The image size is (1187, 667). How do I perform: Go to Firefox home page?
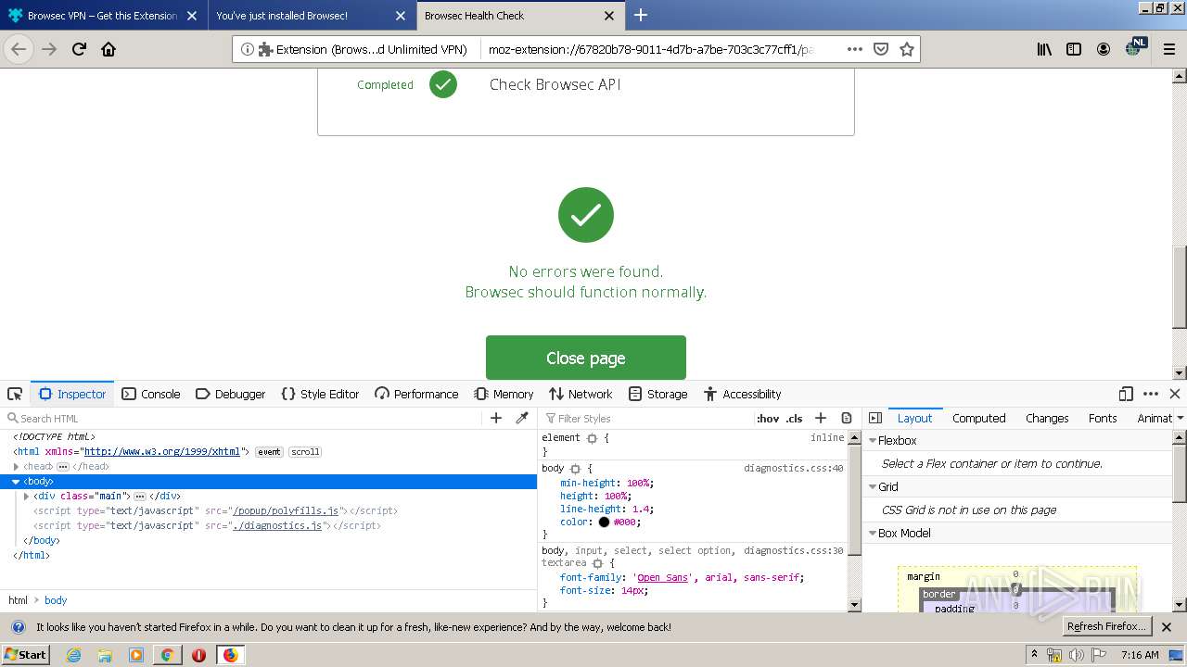(108, 49)
